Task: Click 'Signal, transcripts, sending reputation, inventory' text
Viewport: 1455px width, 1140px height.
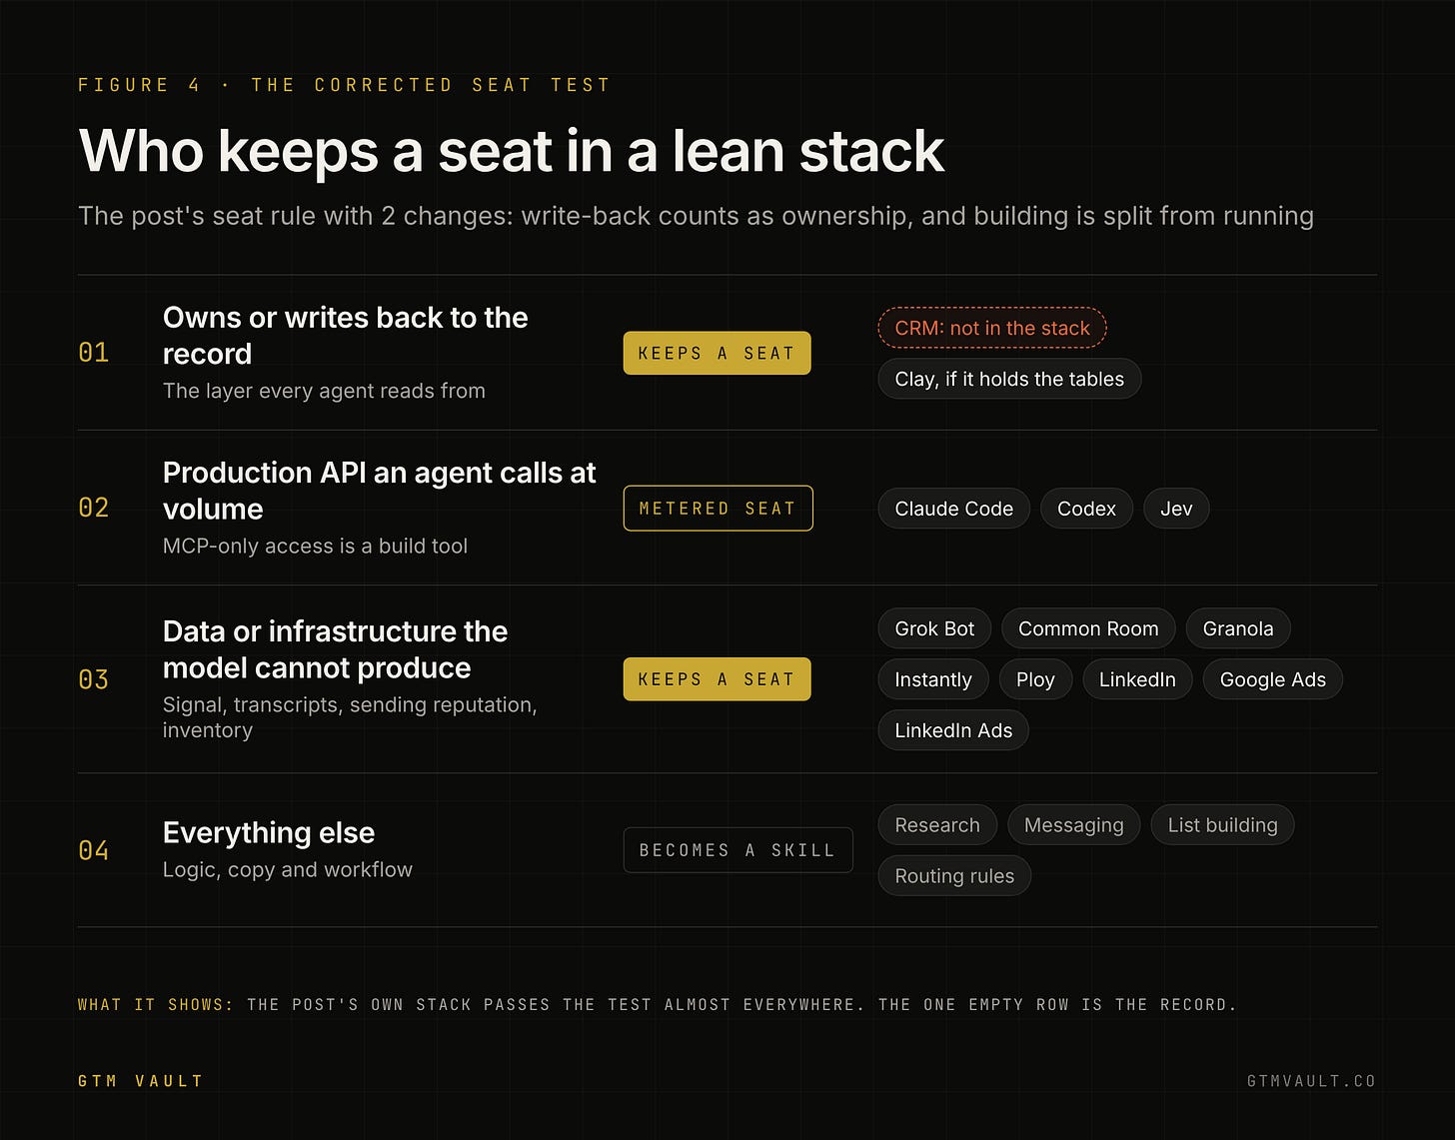Action: pyautogui.click(x=350, y=717)
